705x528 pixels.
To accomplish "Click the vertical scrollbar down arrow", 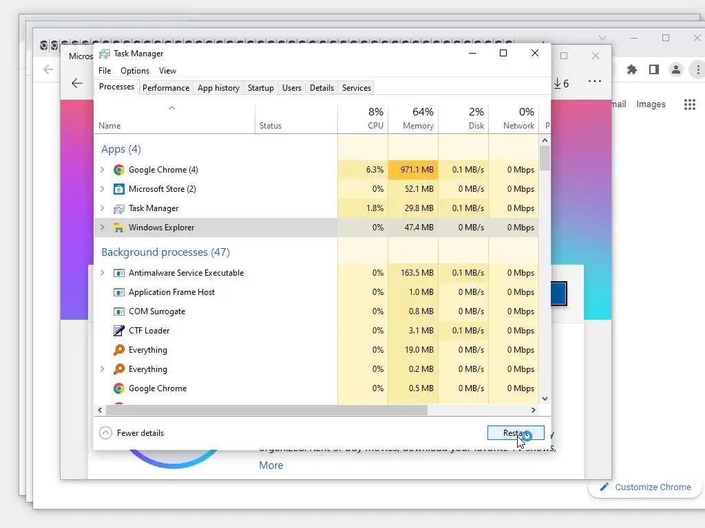I will pos(545,399).
